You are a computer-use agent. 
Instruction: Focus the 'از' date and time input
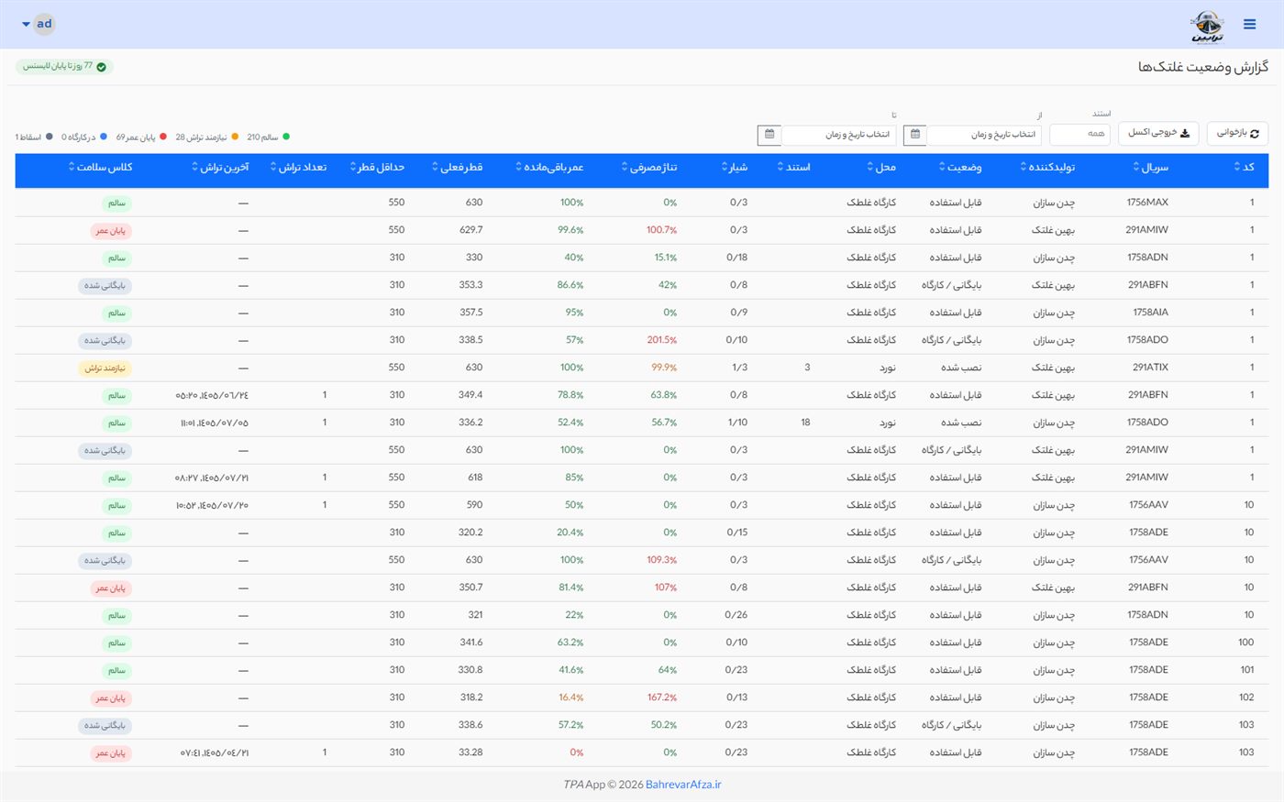click(x=984, y=135)
